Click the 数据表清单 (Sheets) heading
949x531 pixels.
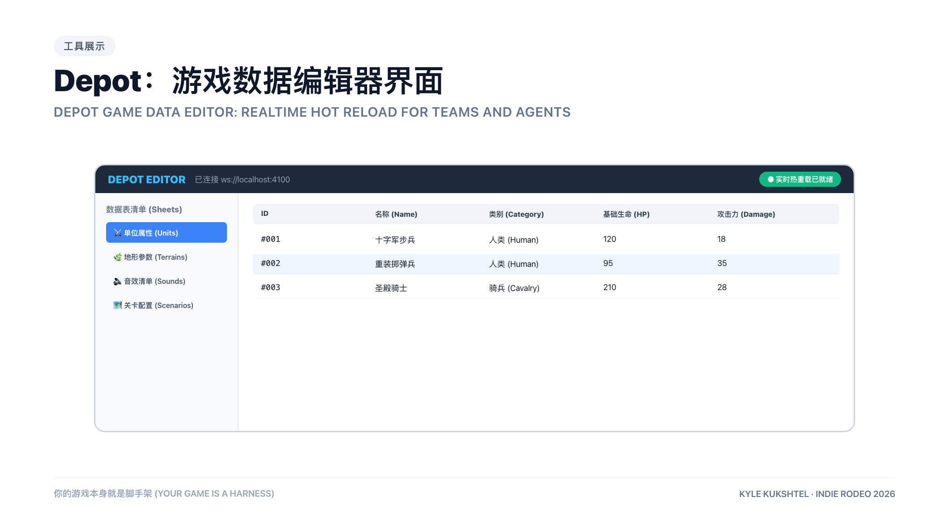144,210
